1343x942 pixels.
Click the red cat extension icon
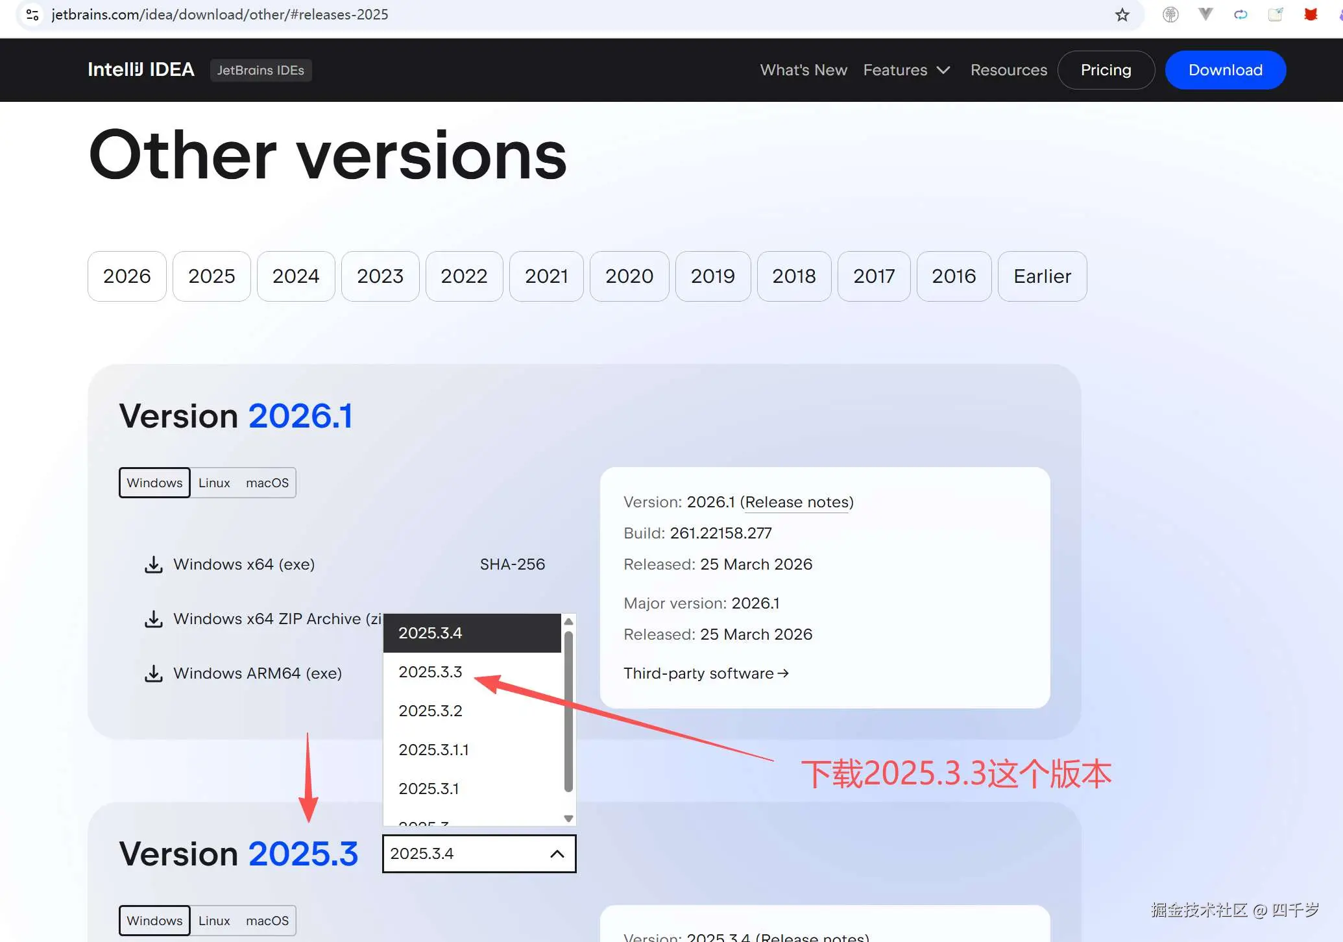(1311, 14)
